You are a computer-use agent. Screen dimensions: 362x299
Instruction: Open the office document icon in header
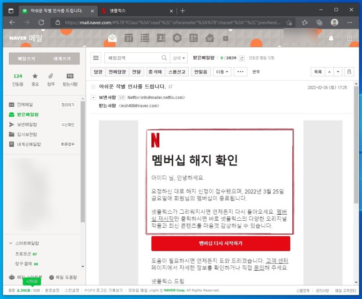point(193,38)
